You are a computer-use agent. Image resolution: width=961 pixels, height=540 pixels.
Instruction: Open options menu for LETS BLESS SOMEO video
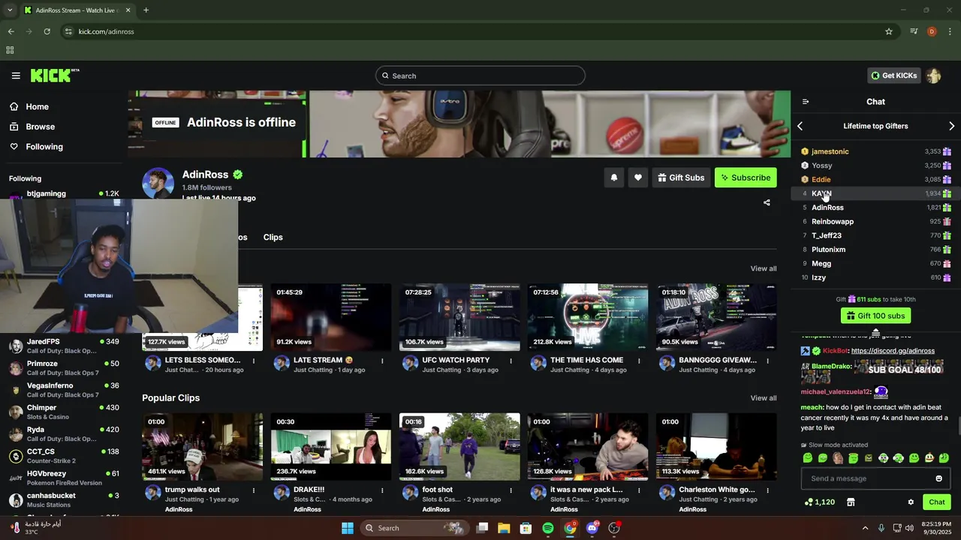click(x=254, y=361)
